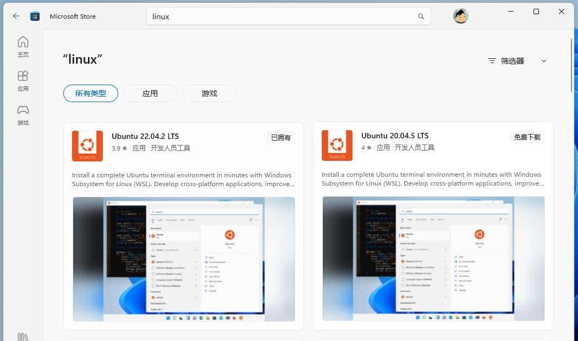The image size is (578, 341).
Task: Open the Ubuntu 20.04.5 screenshot preview
Action: (x=433, y=259)
